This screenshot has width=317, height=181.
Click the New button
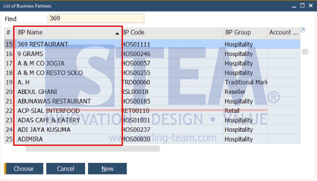[107, 169]
